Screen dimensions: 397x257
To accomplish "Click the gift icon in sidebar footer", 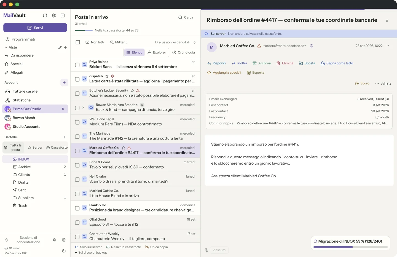I will [x=64, y=240].
